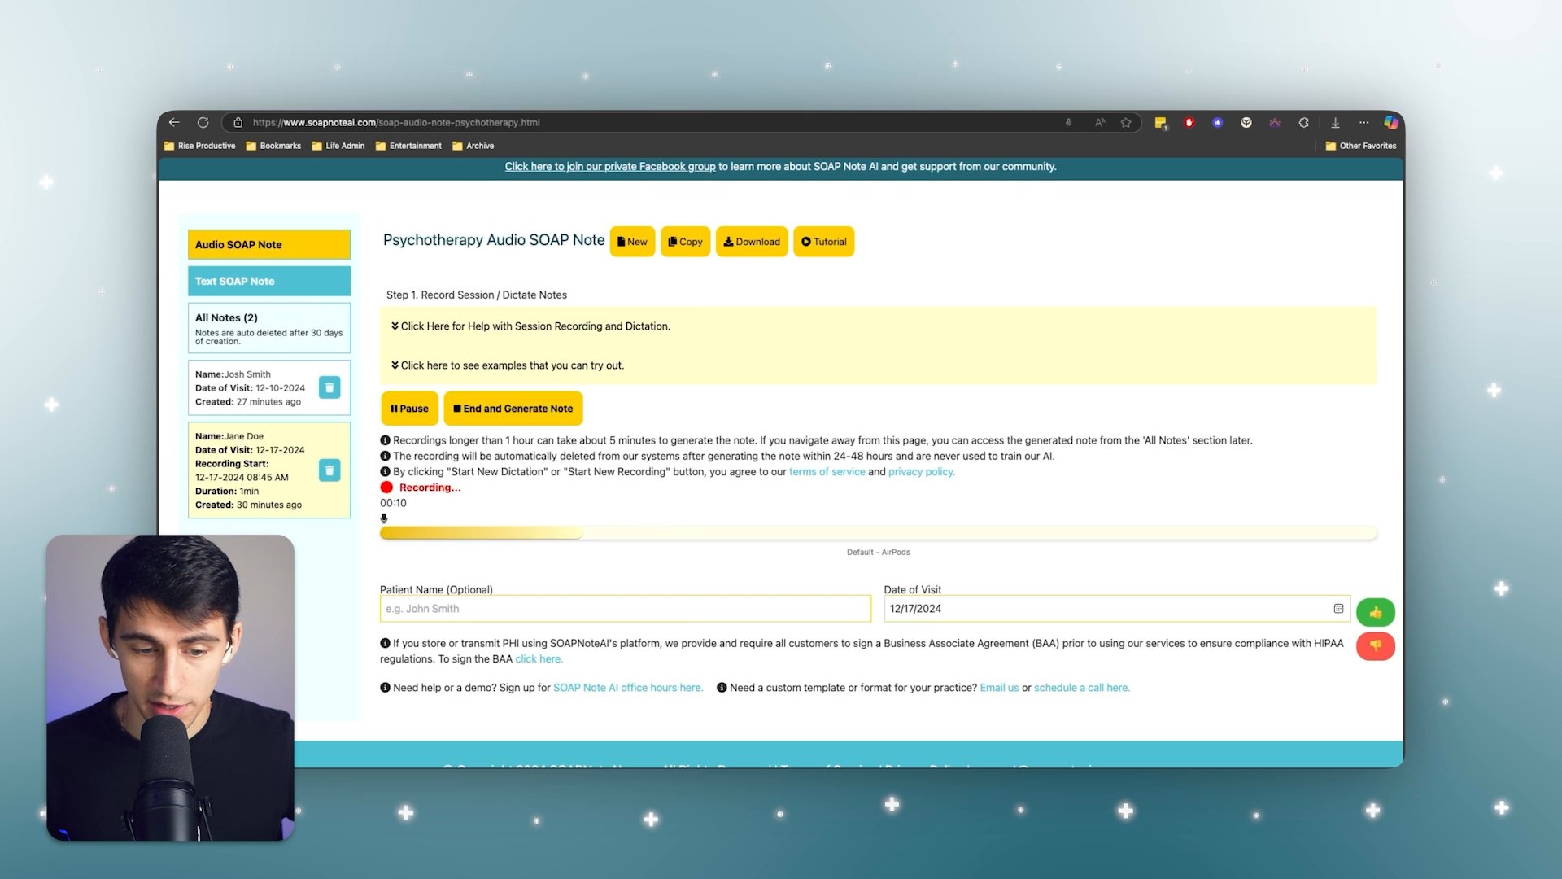1562x879 pixels.
Task: Select the Audio SOAP Note tab
Action: coord(269,244)
